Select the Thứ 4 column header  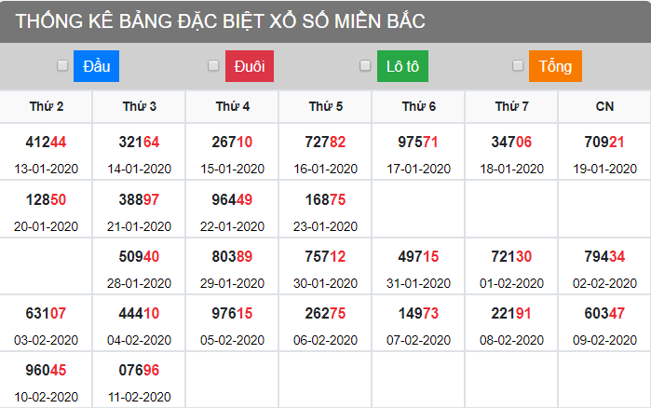[232, 106]
